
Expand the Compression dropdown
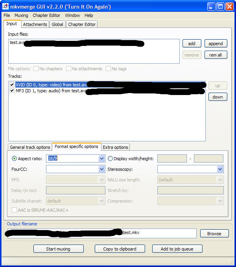[220, 201]
